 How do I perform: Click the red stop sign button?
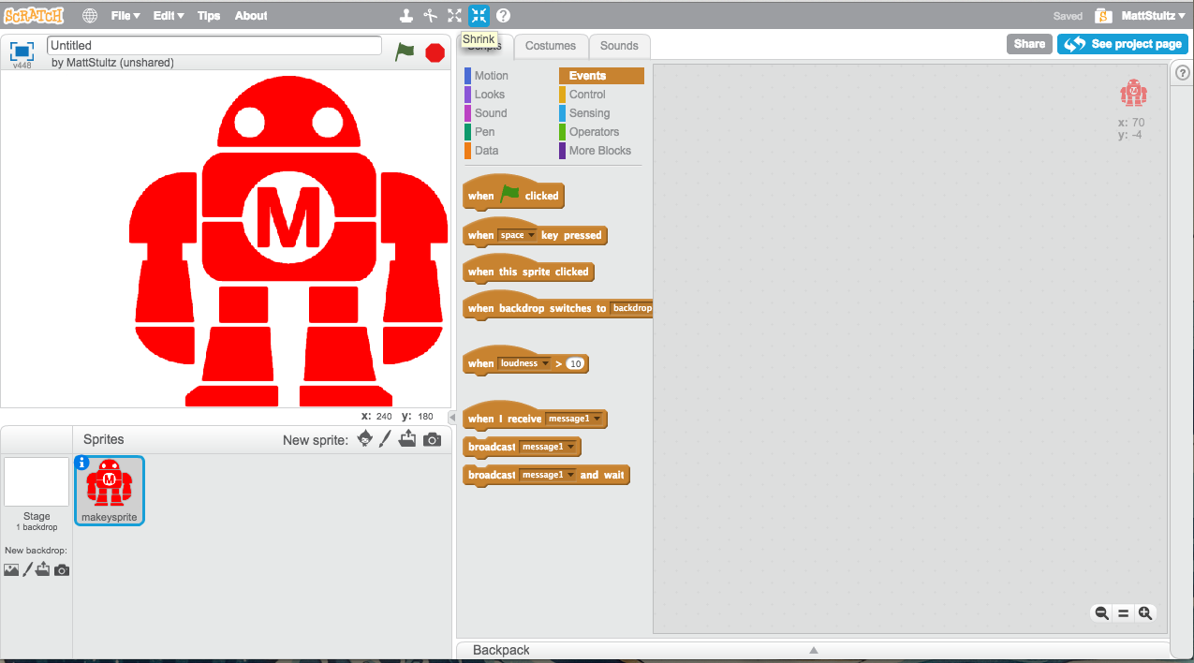tap(435, 52)
